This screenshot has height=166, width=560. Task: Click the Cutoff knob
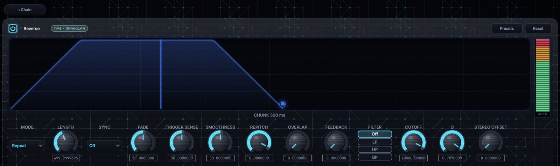pyautogui.click(x=413, y=142)
